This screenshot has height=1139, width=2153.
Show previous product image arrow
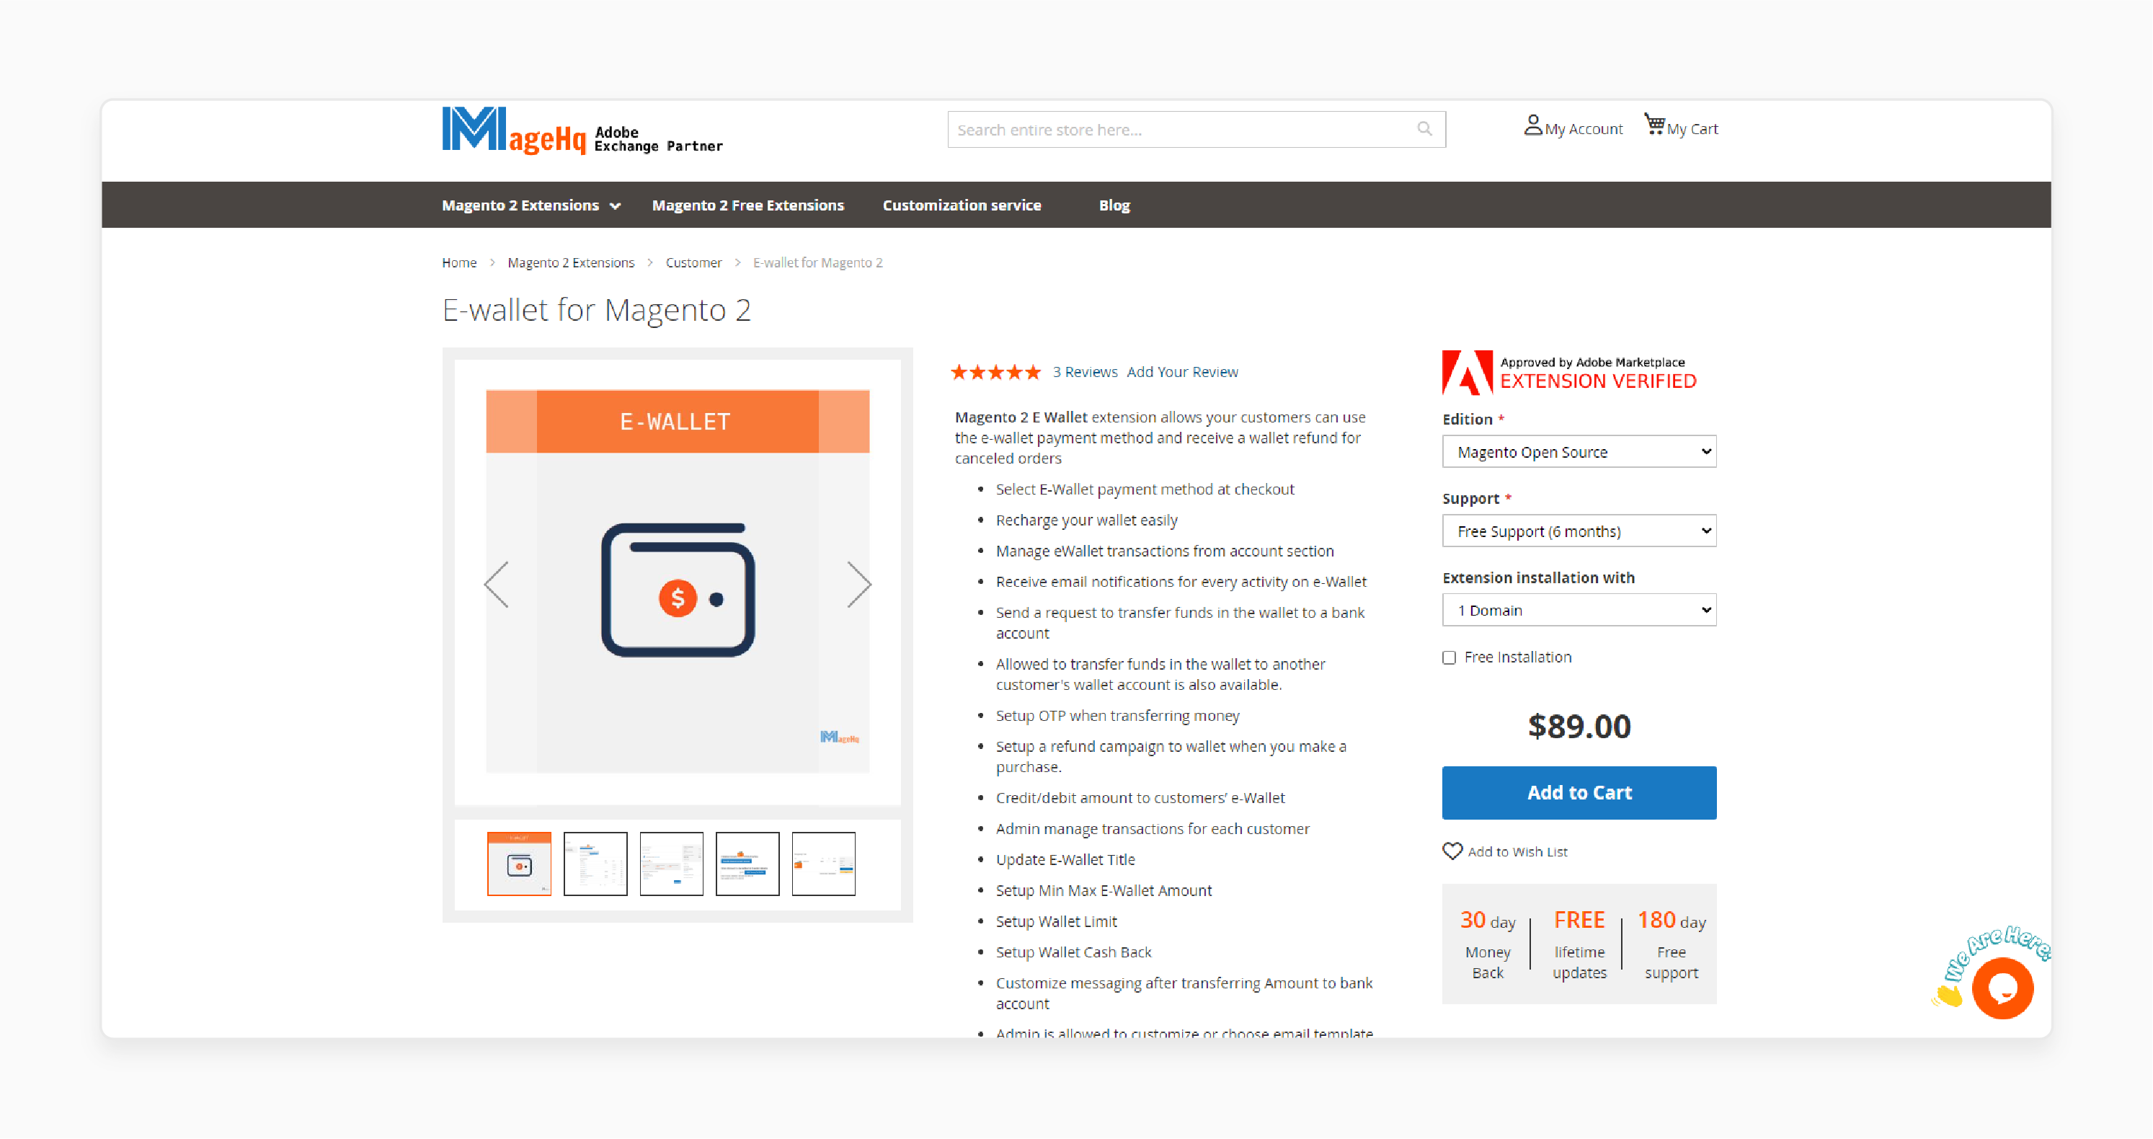point(497,584)
